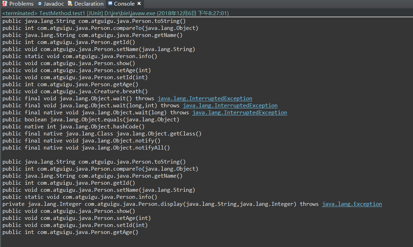Click the private Person.display output line
This screenshot has width=413, height=247.
click(x=192, y=204)
